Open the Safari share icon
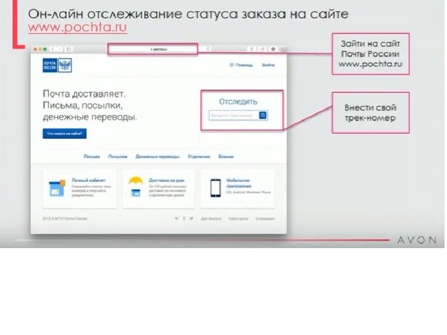Screen dimensions: 447x335 point(251,49)
